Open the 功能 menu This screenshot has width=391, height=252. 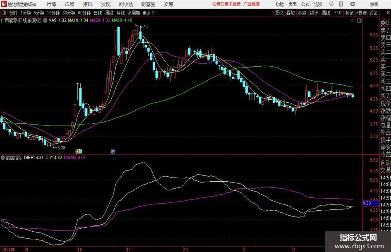[280, 4]
